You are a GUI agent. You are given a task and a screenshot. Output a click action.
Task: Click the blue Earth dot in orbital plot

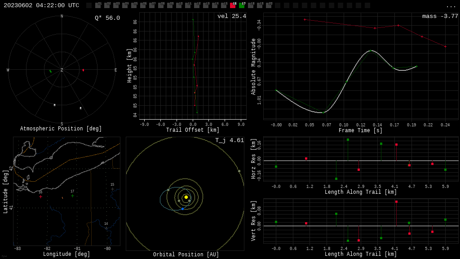[x=182, y=209]
